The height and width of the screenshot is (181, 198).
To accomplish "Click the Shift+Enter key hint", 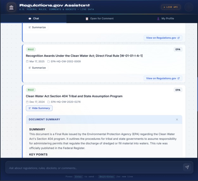I will [x=107, y=177].
